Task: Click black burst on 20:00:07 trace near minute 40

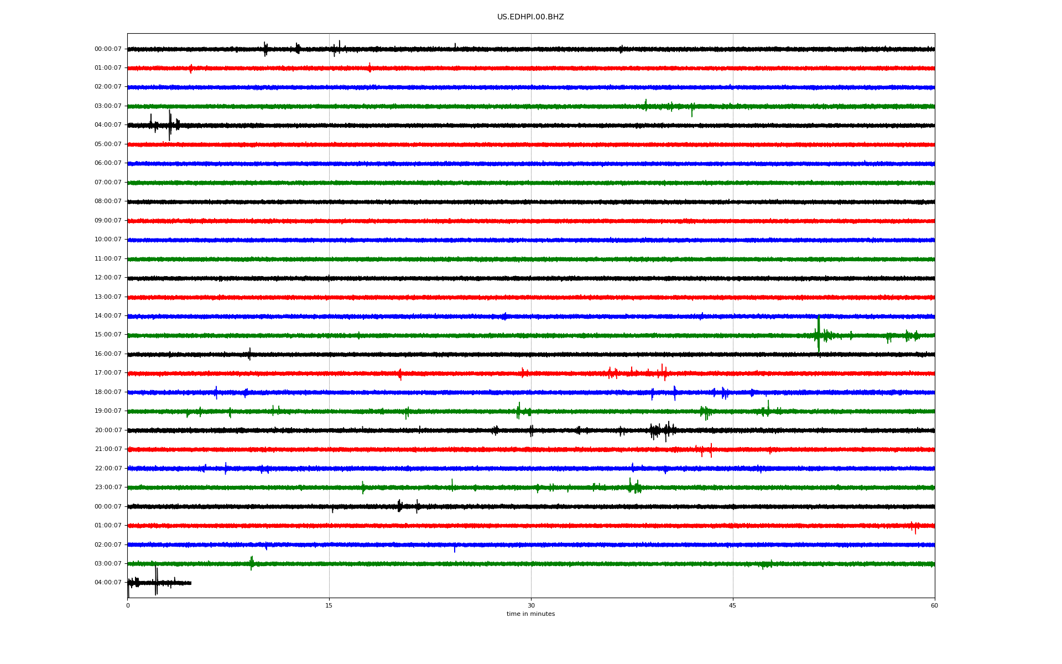Action: (661, 430)
